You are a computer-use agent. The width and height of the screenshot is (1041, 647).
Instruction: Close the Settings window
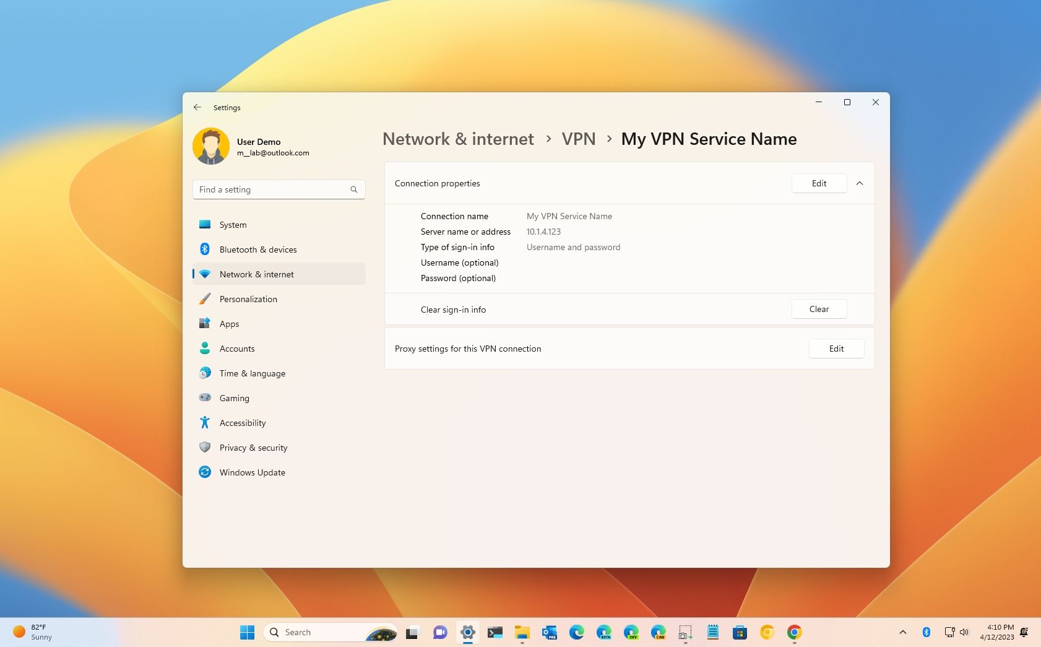[876, 102]
